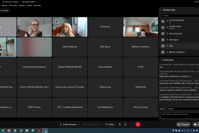199x133 pixels.
Task: Click the headset icon next to Leona Valovičová
Action: pos(167,21)
